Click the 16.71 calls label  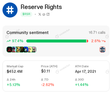pos(97,32)
